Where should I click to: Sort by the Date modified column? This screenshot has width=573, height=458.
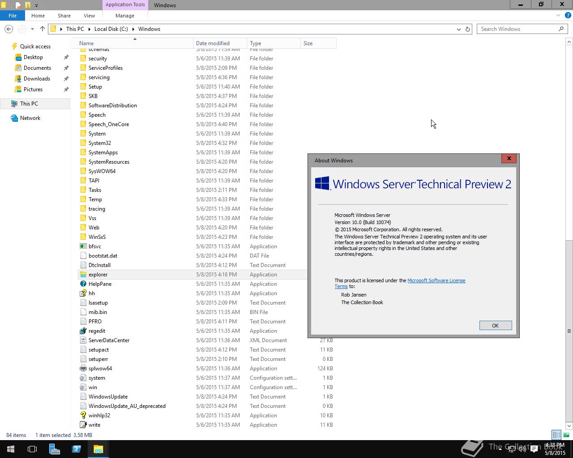tap(220, 43)
